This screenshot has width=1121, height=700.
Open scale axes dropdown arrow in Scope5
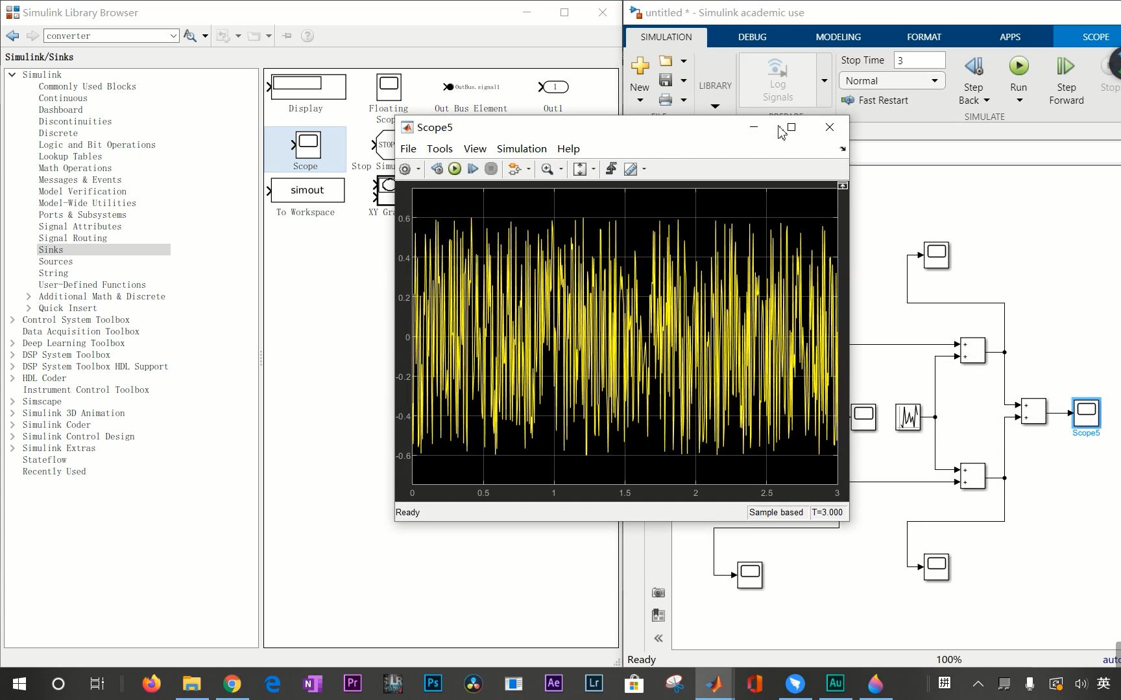coord(594,169)
